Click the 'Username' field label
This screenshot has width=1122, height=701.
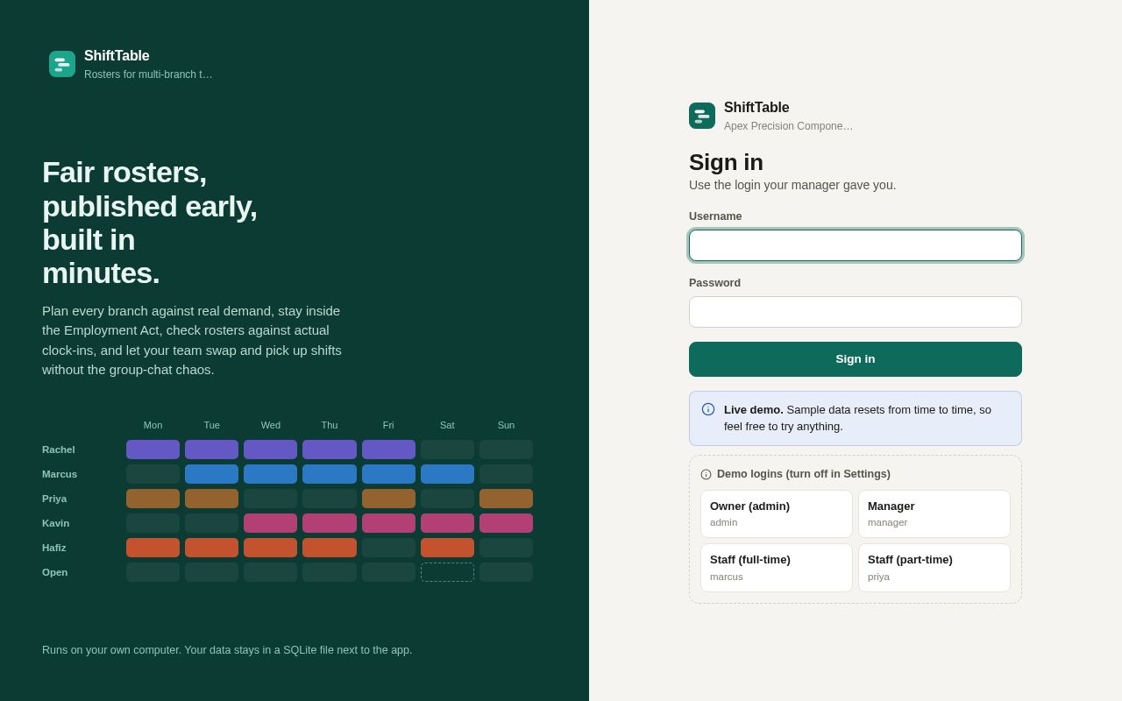[x=715, y=216]
